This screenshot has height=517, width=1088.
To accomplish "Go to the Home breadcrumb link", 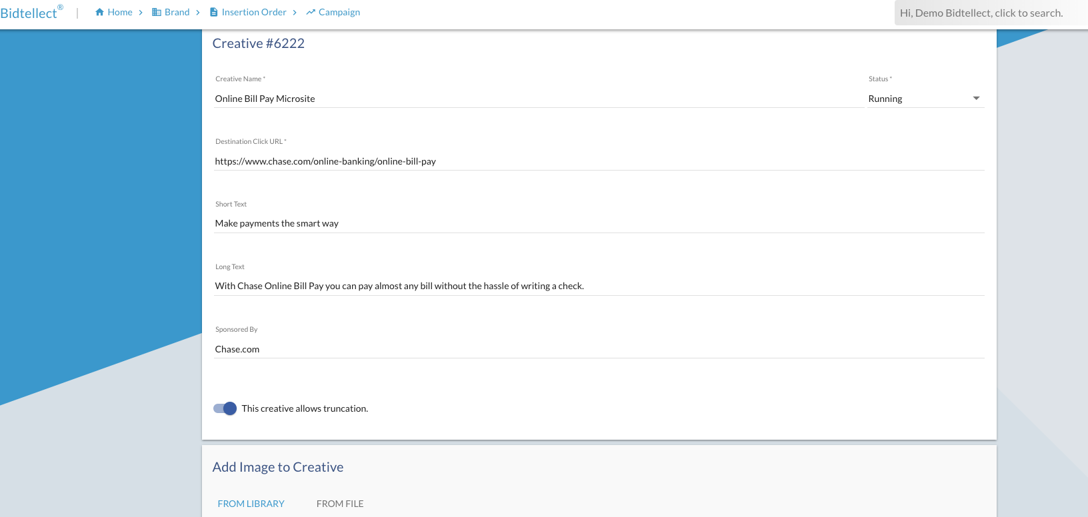I will [x=120, y=12].
